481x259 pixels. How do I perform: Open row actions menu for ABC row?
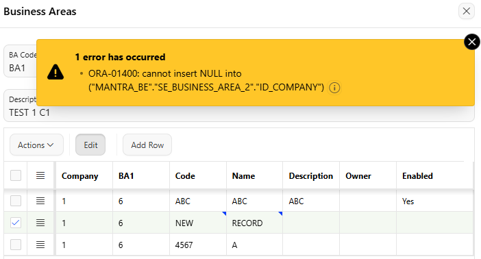click(x=40, y=201)
